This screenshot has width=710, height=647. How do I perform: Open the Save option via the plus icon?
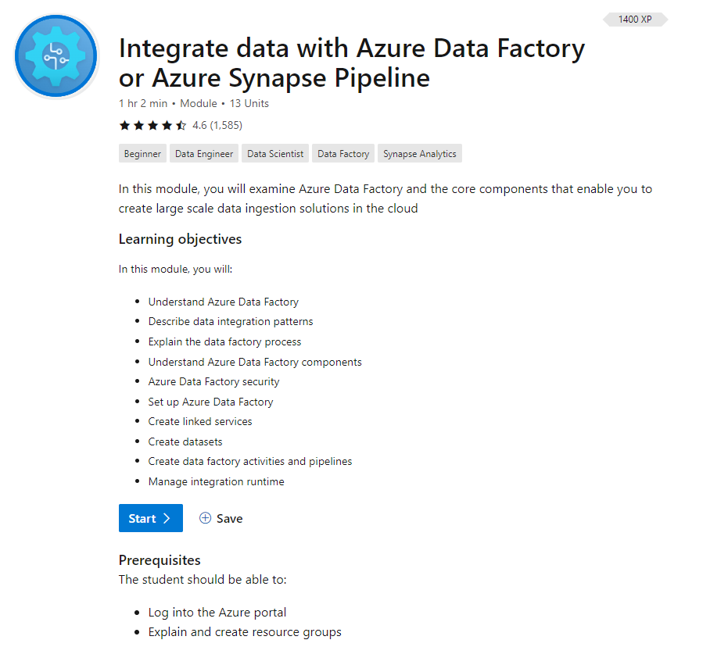(x=205, y=518)
